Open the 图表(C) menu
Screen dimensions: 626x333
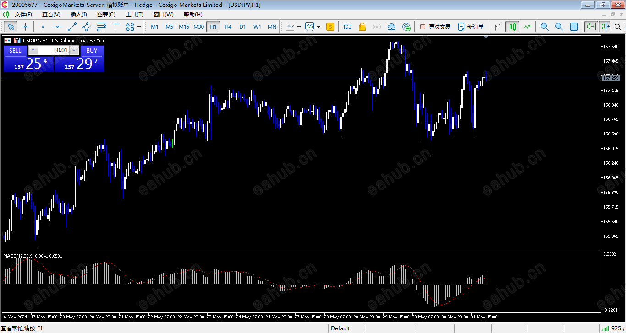[x=106, y=14]
